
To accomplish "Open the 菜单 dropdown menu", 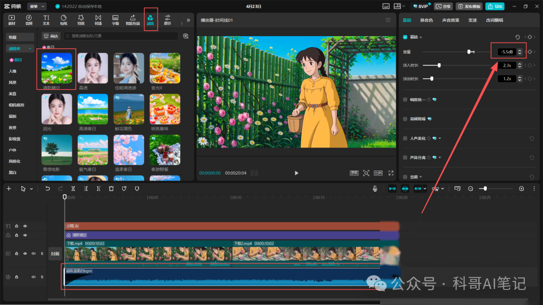I will click(x=37, y=6).
